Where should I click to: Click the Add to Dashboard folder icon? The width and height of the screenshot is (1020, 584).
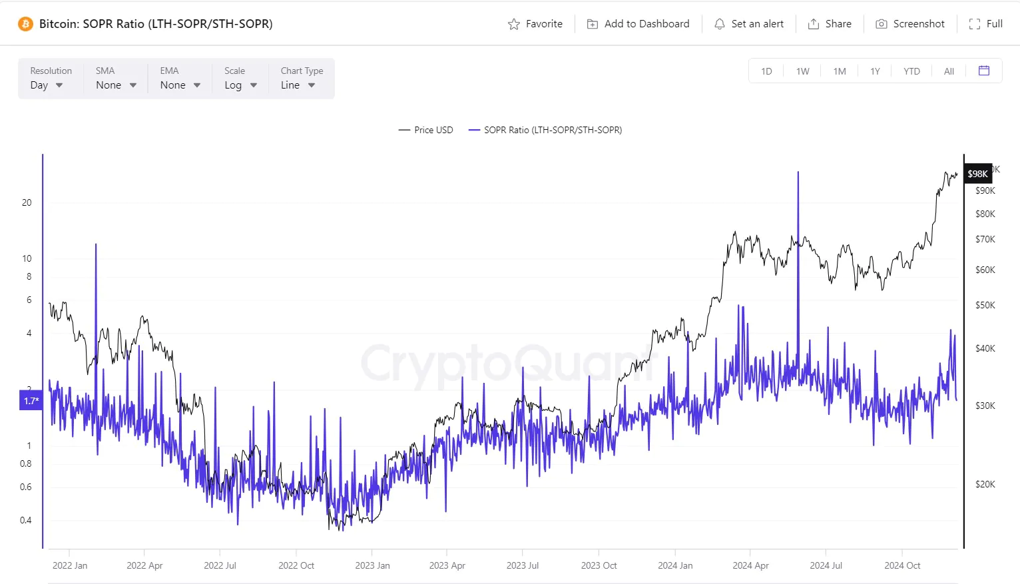[592, 24]
